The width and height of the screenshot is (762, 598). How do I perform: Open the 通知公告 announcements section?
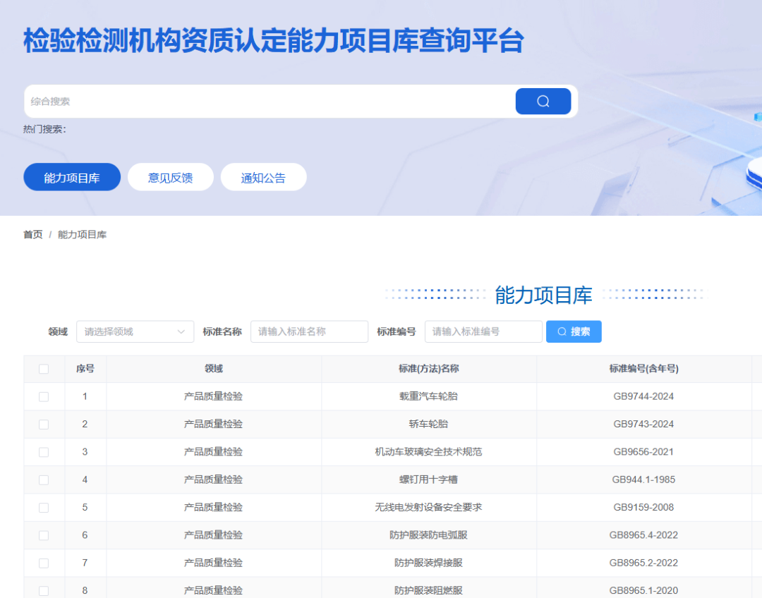coord(263,177)
